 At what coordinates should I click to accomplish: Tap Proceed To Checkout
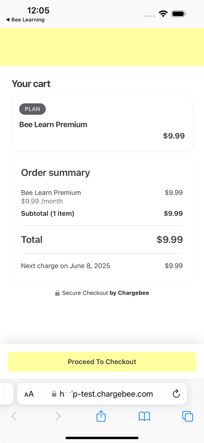pyautogui.click(x=102, y=362)
